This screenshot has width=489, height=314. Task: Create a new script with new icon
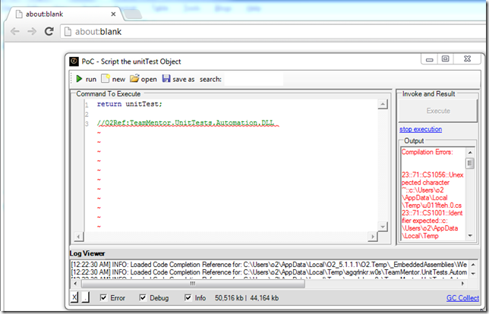106,79
